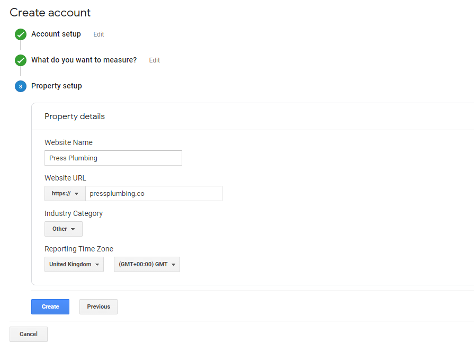Click the Cancel button
This screenshot has height=352, width=474.
point(29,334)
